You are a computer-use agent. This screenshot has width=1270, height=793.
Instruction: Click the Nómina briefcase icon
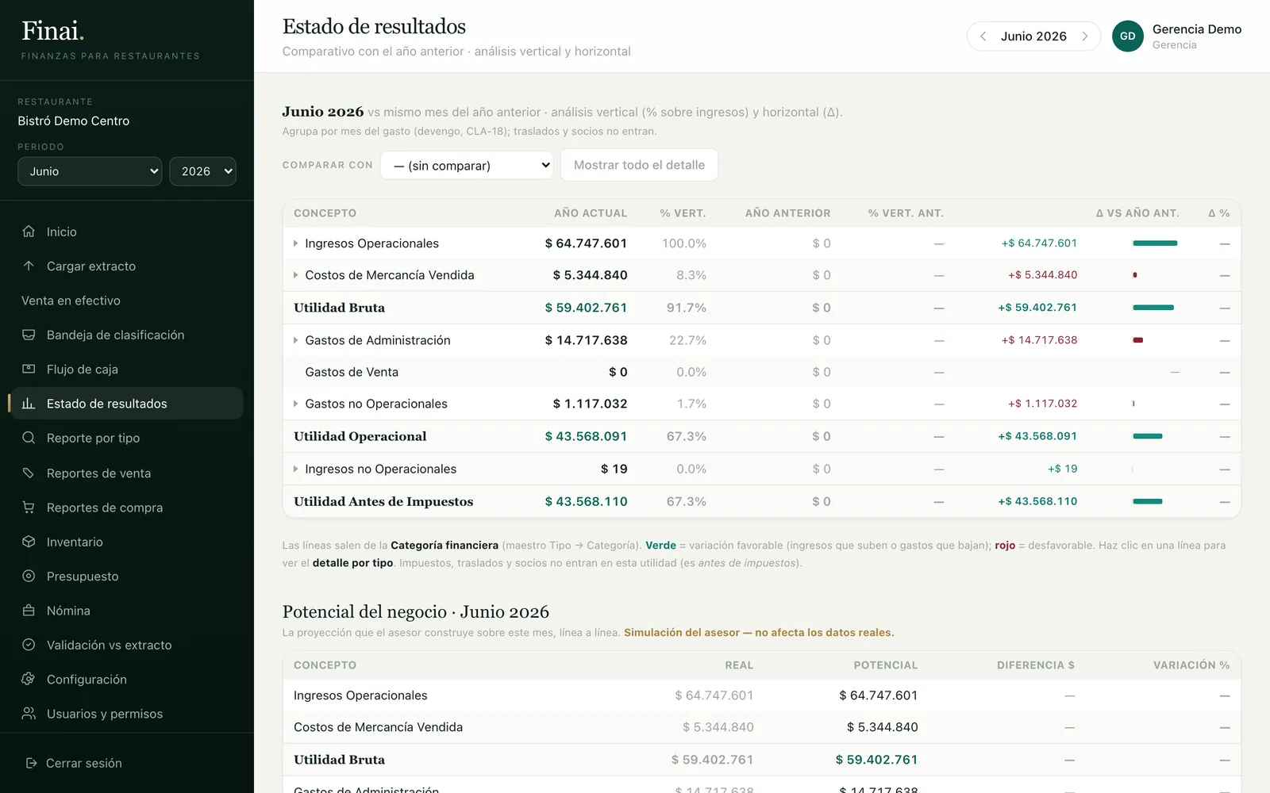[29, 611]
